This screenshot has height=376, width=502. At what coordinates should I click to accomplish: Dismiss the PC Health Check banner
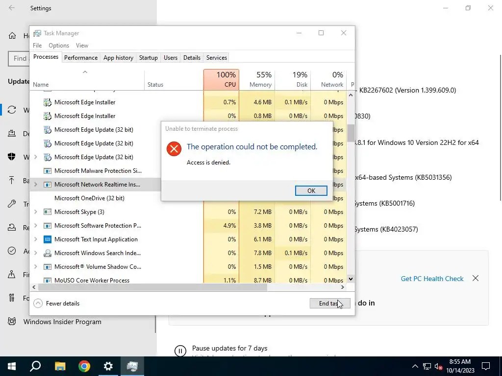476,278
